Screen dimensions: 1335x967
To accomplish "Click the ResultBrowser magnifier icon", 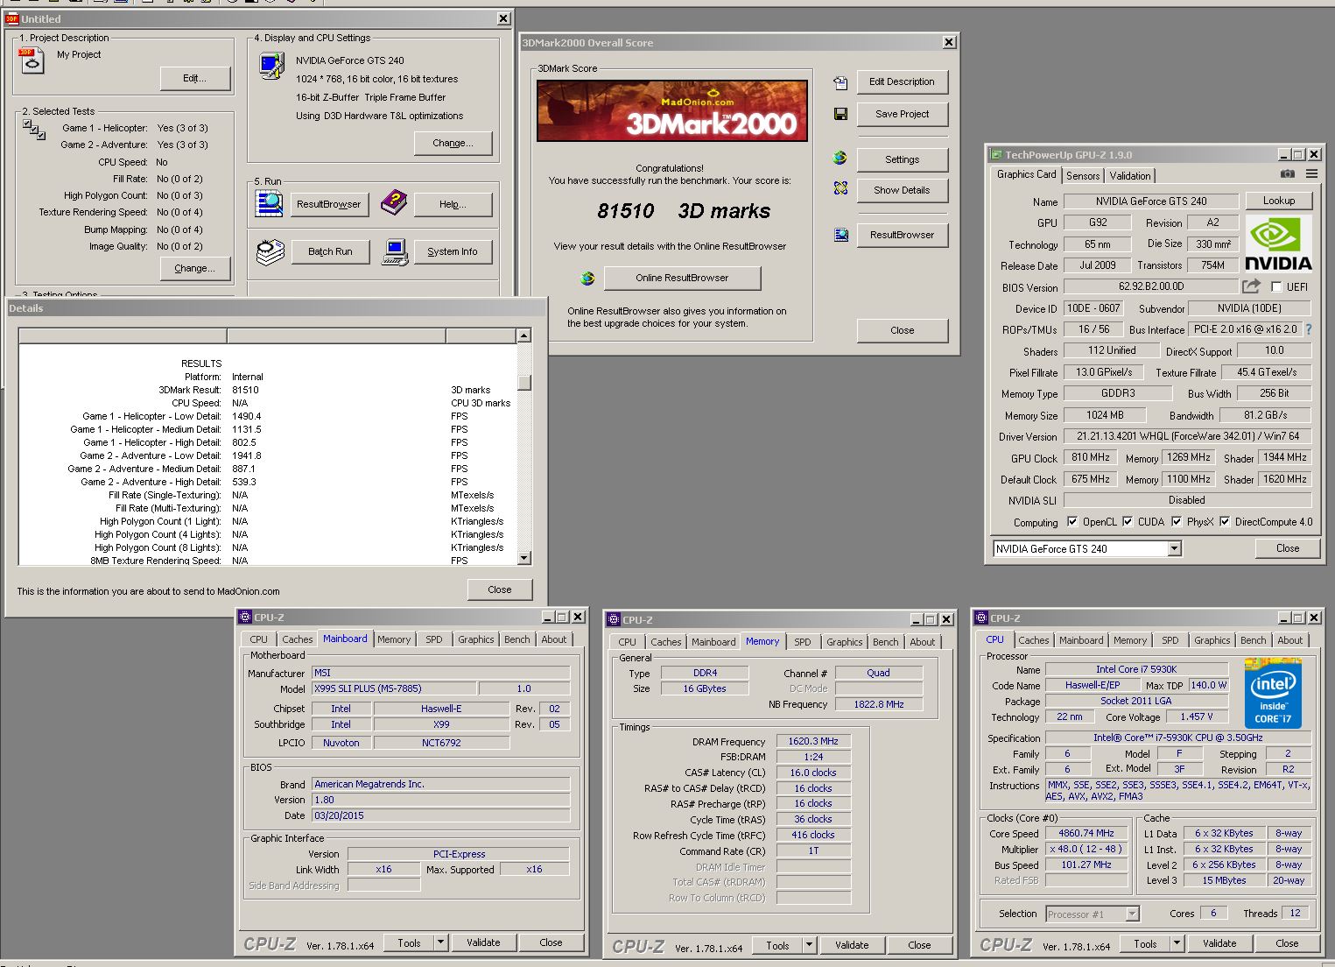I will point(270,203).
